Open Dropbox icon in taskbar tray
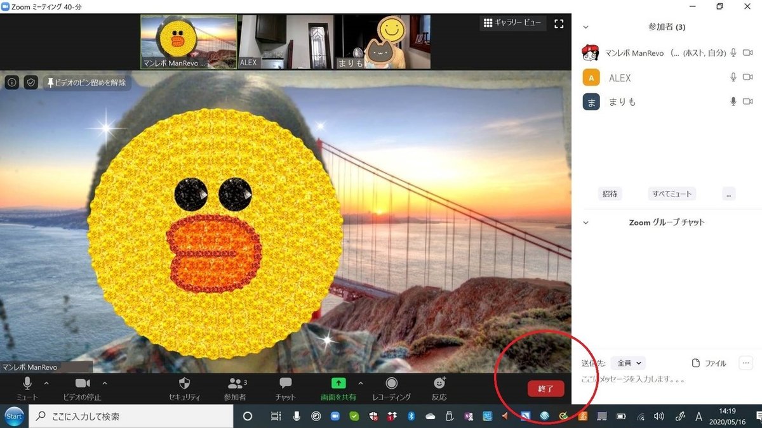The width and height of the screenshot is (762, 428). (392, 417)
